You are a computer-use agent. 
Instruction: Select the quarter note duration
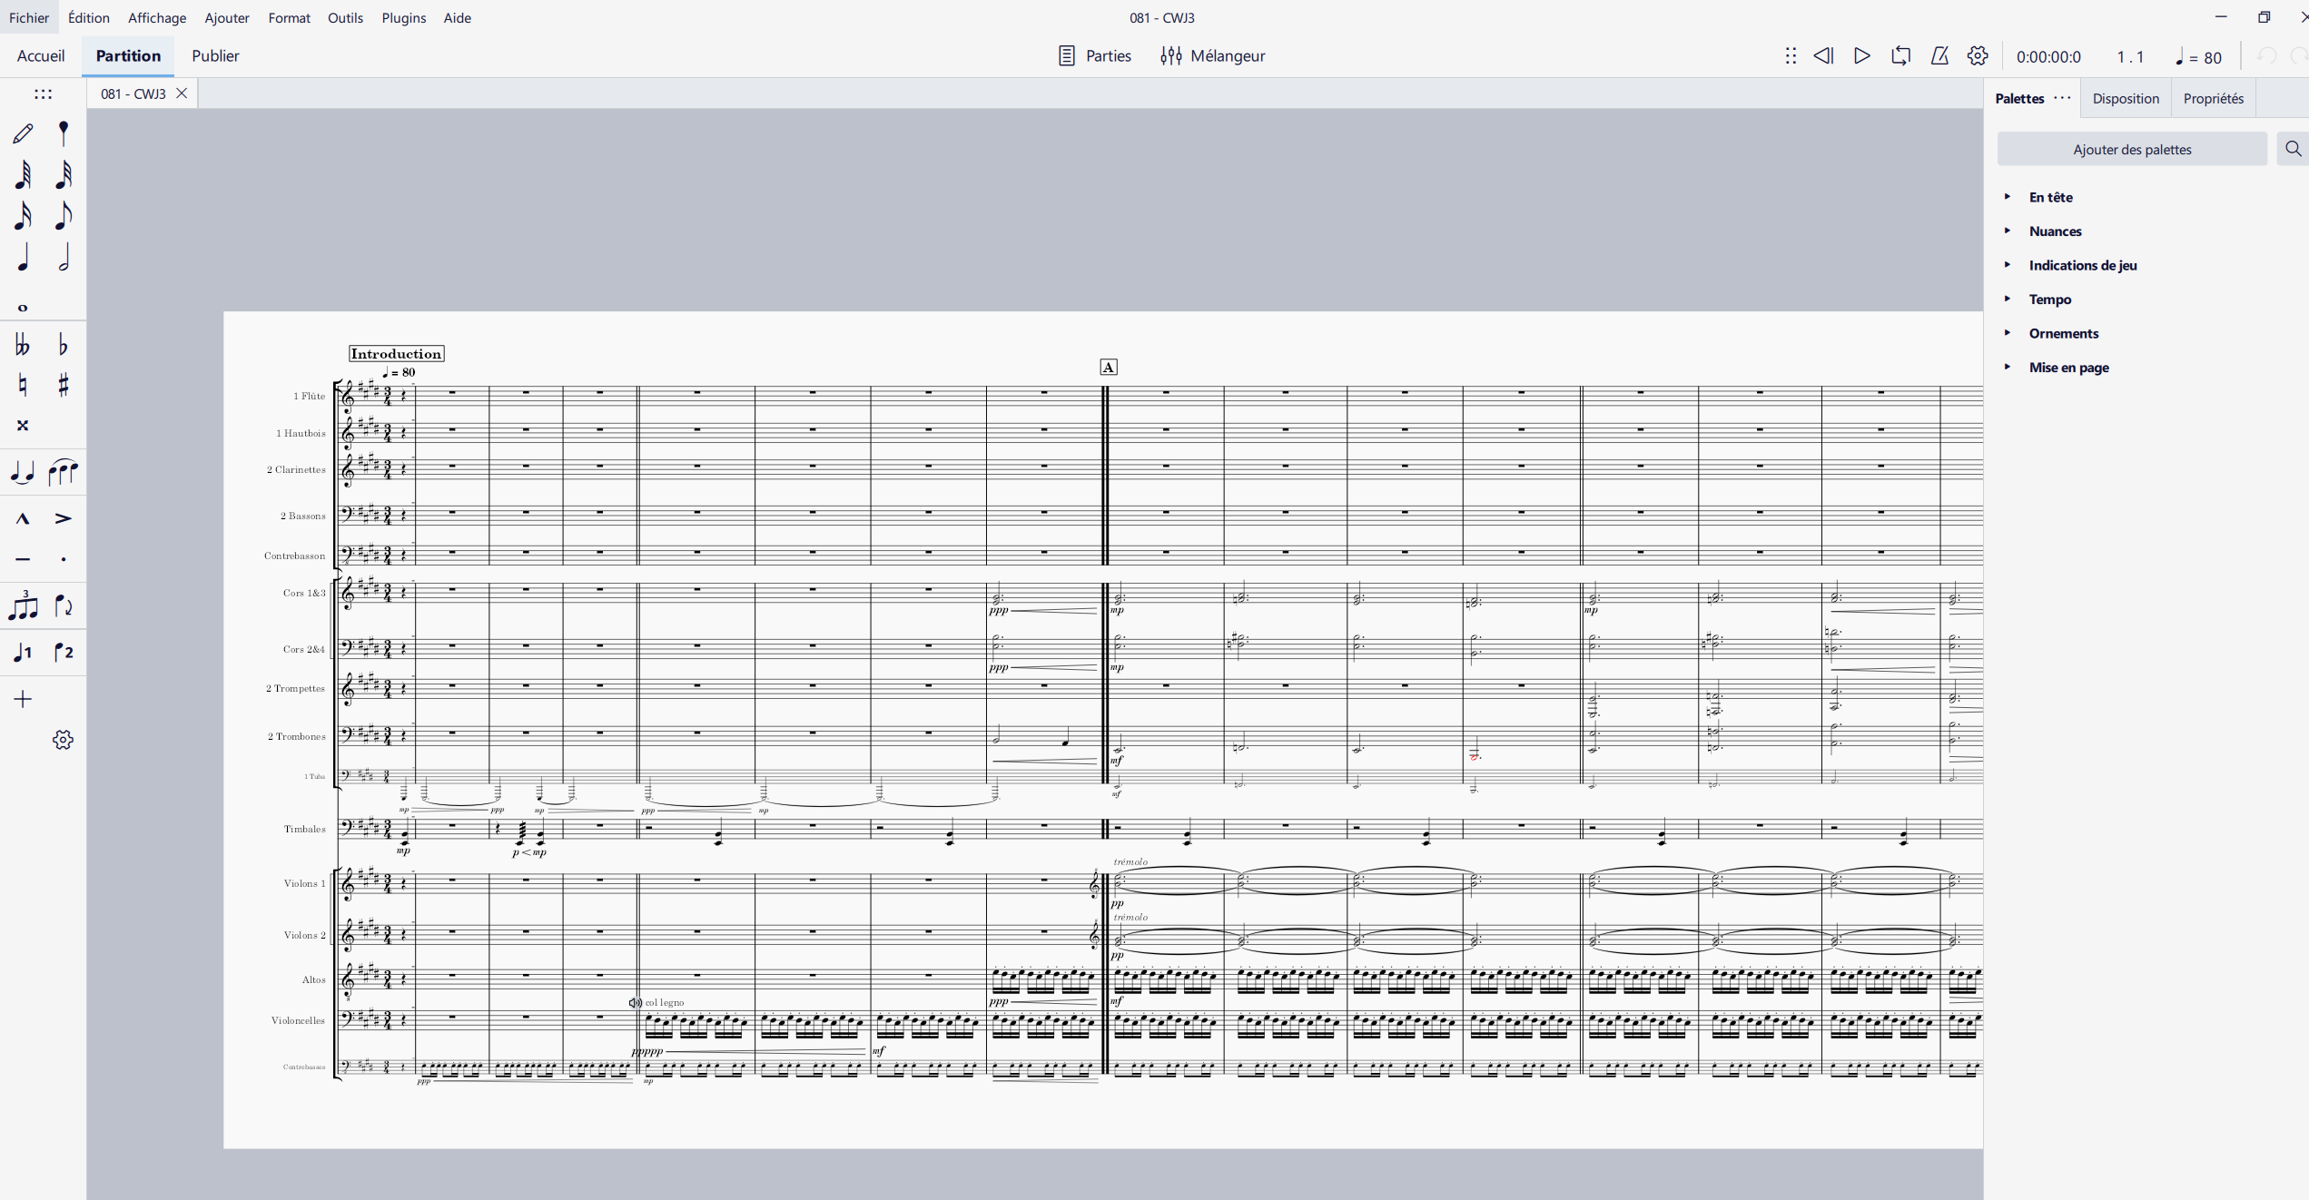point(23,259)
